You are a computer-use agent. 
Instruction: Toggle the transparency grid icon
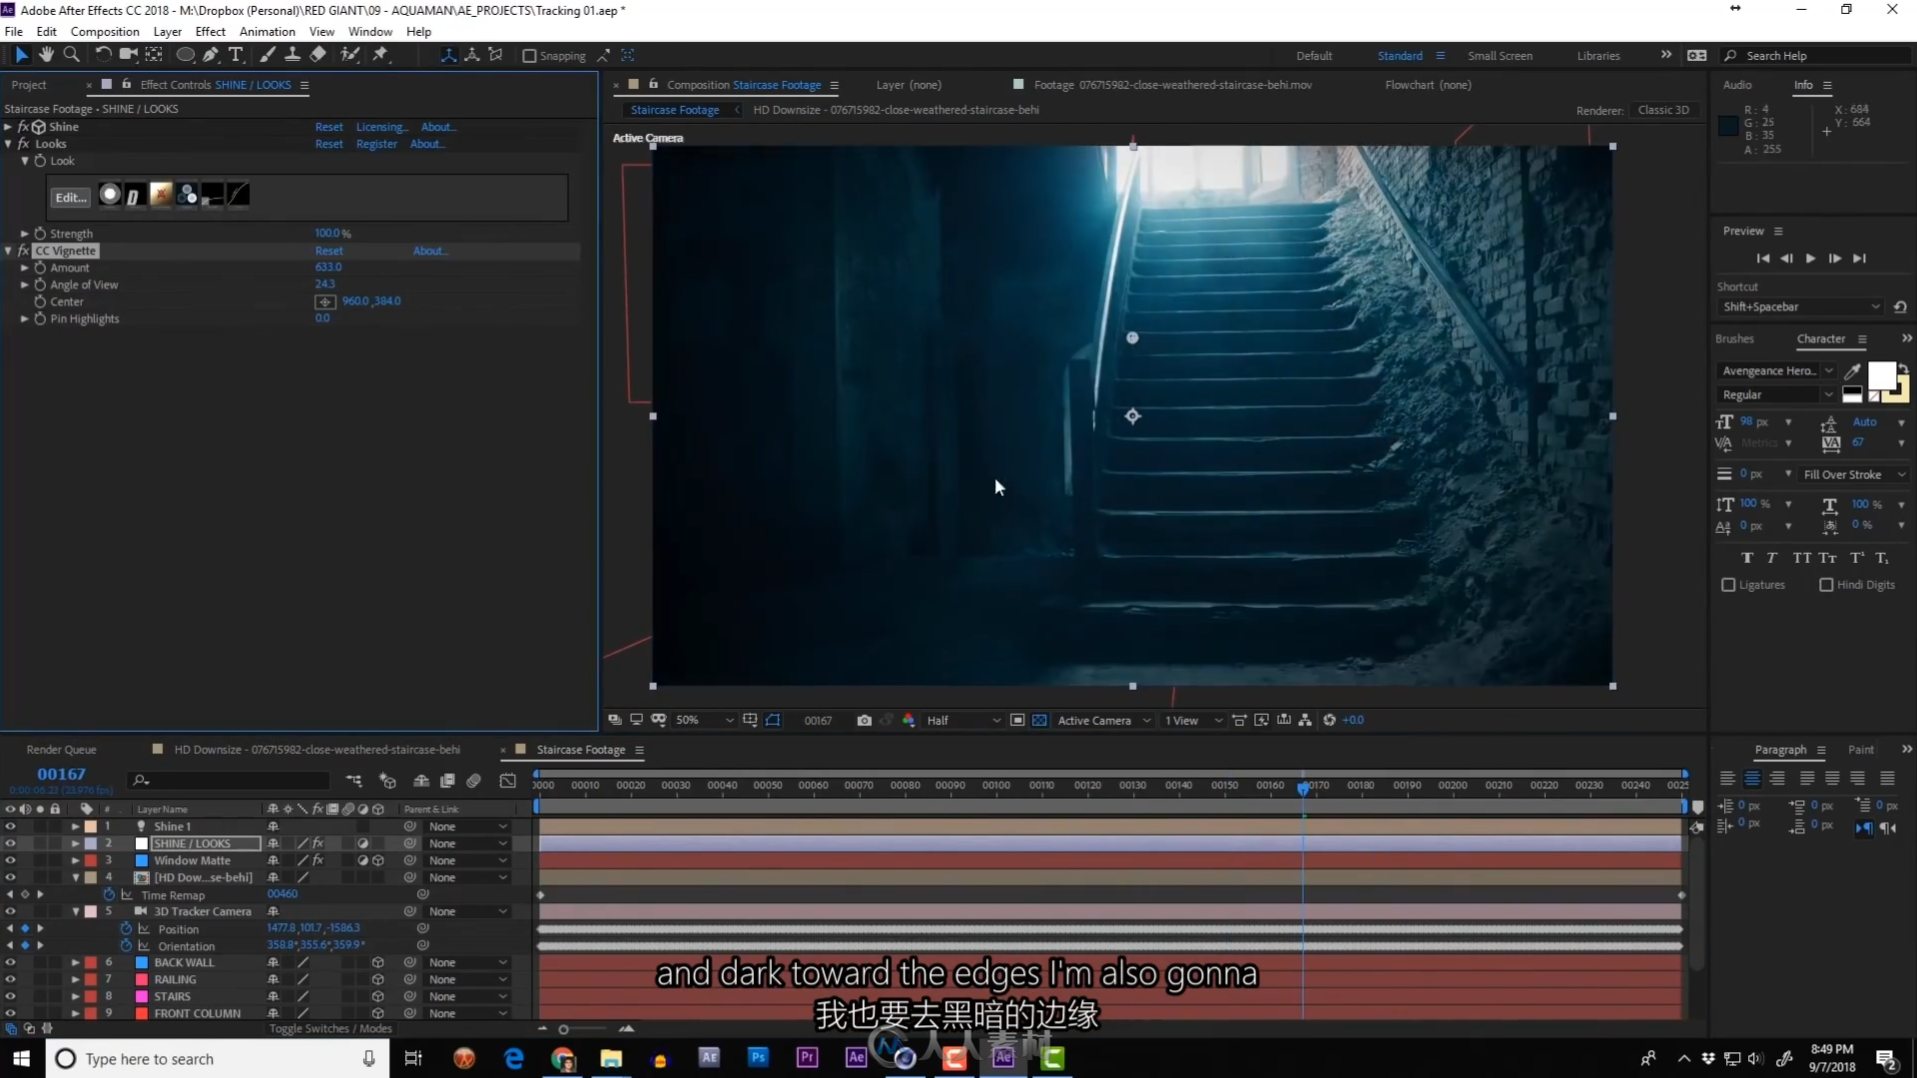pyautogui.click(x=1039, y=720)
